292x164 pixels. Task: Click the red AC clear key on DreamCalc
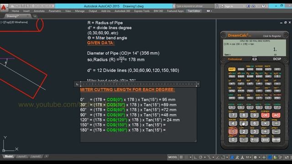click(276, 115)
